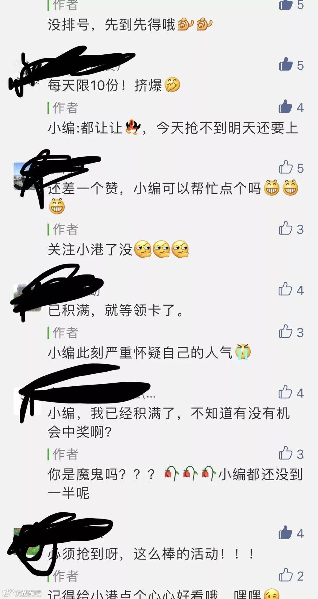Like the comment '小编，我已经积满了'
The width and height of the screenshot is (318, 599).
(285, 392)
